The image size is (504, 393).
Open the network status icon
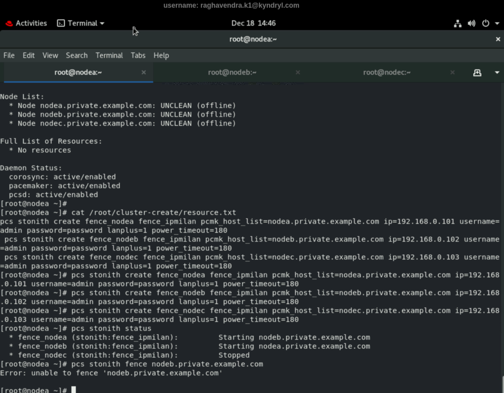pos(458,23)
